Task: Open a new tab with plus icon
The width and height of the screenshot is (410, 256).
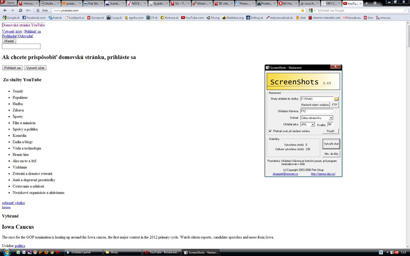Action: coord(366,3)
